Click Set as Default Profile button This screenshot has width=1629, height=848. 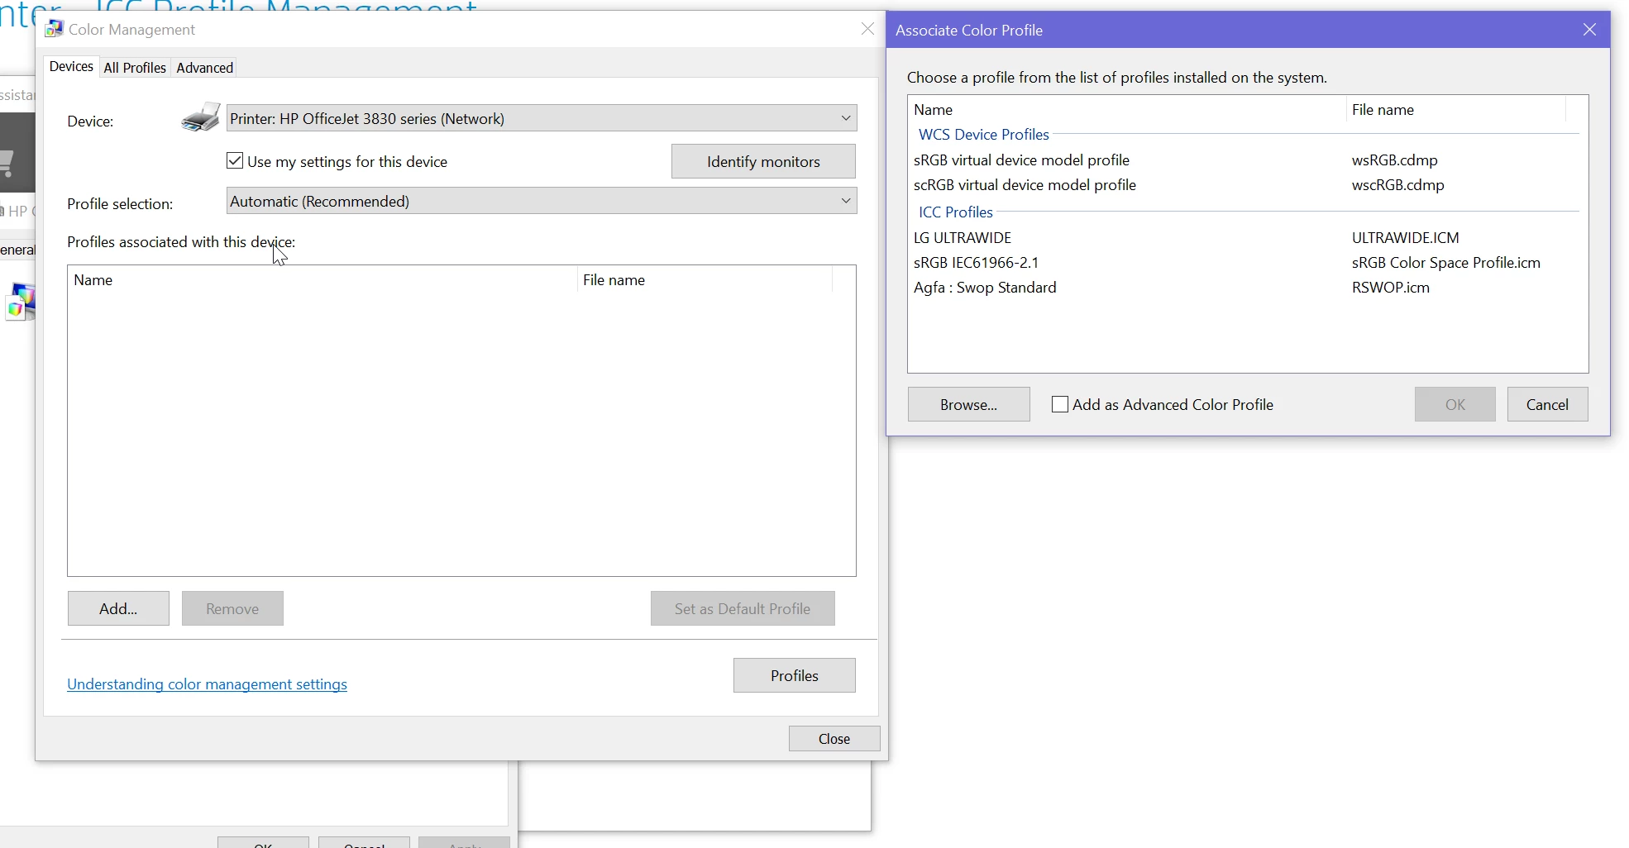point(743,608)
